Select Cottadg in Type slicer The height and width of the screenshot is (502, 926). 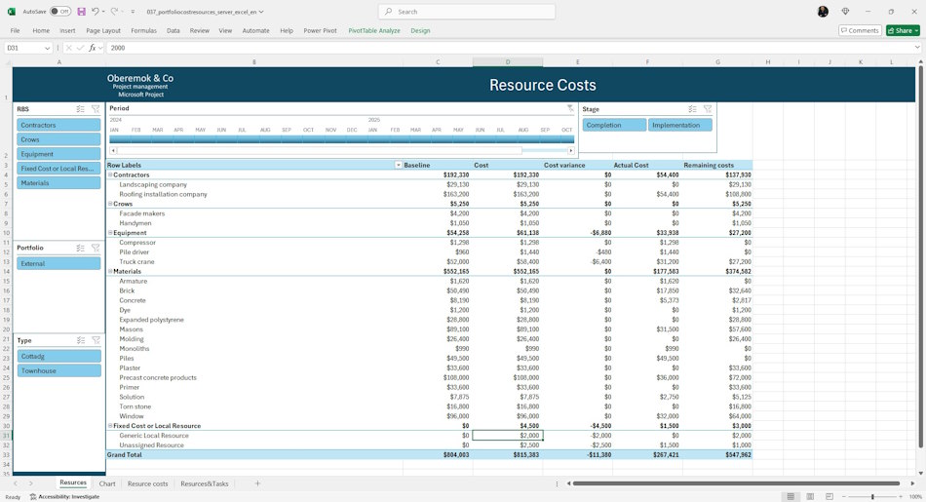58,357
